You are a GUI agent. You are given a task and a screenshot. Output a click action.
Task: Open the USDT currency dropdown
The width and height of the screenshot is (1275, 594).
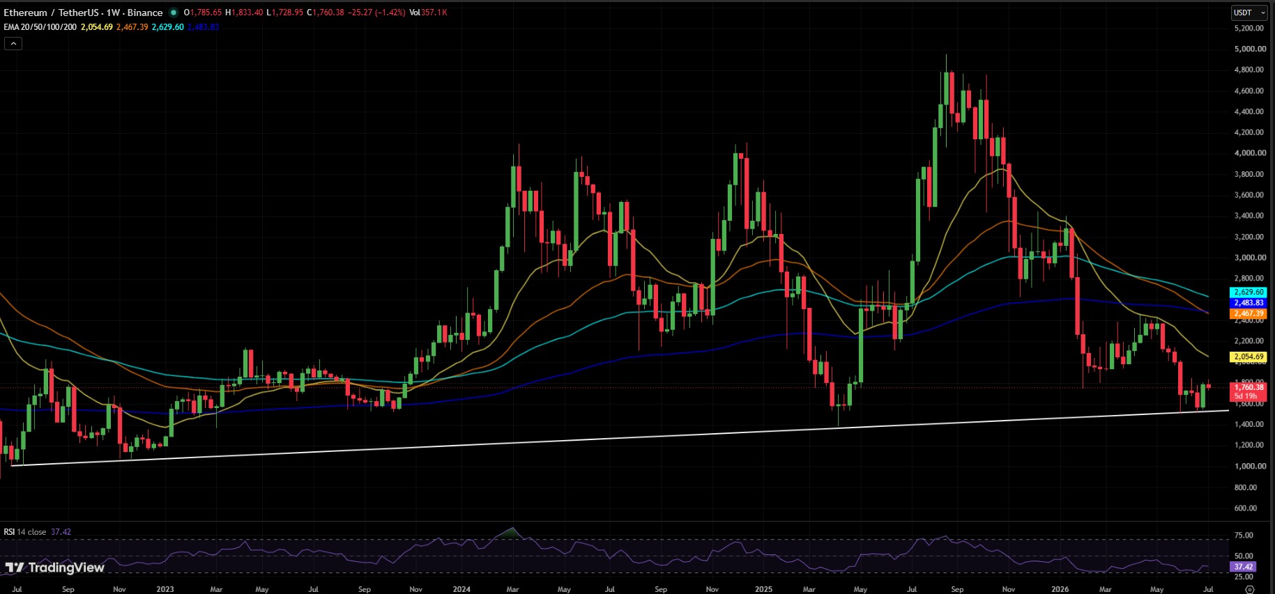pyautogui.click(x=1249, y=13)
